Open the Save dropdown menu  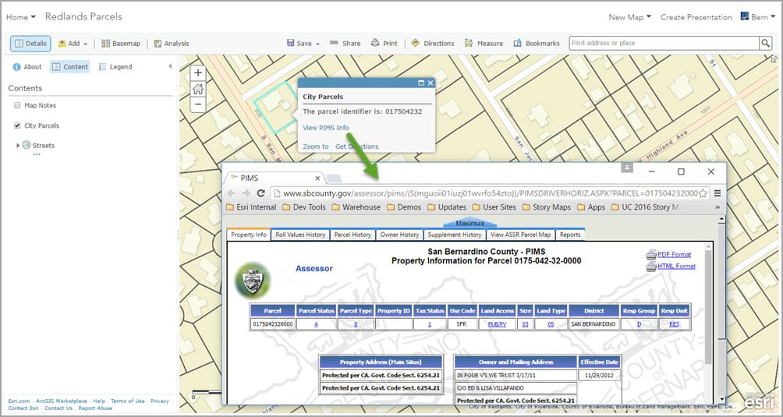click(303, 44)
